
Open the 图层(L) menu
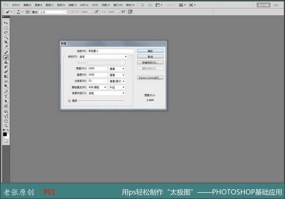[x=49, y=5]
